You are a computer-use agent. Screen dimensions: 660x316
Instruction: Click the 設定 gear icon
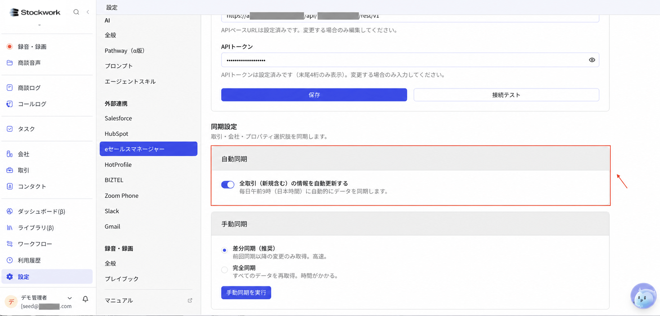[x=10, y=277]
